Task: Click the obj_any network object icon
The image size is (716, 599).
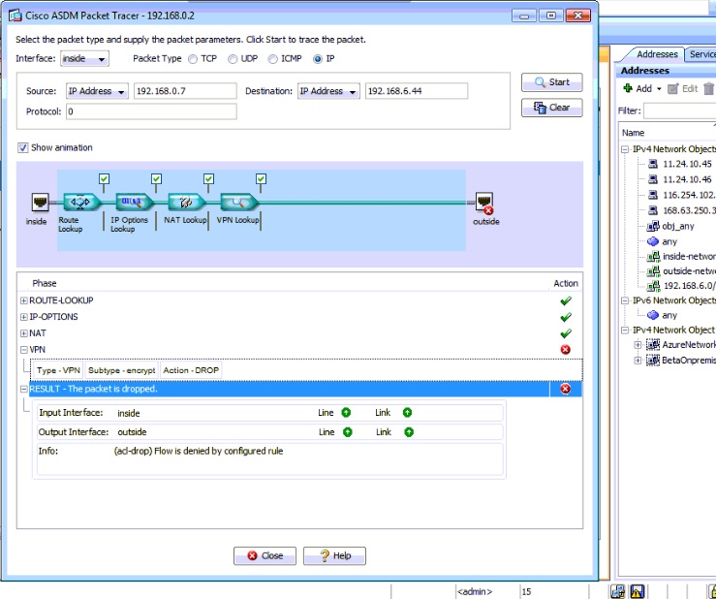Action: pyautogui.click(x=653, y=226)
